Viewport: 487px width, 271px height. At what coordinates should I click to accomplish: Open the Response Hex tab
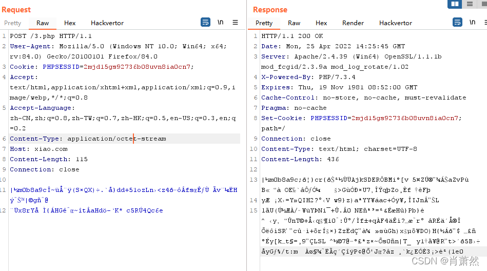coord(321,23)
